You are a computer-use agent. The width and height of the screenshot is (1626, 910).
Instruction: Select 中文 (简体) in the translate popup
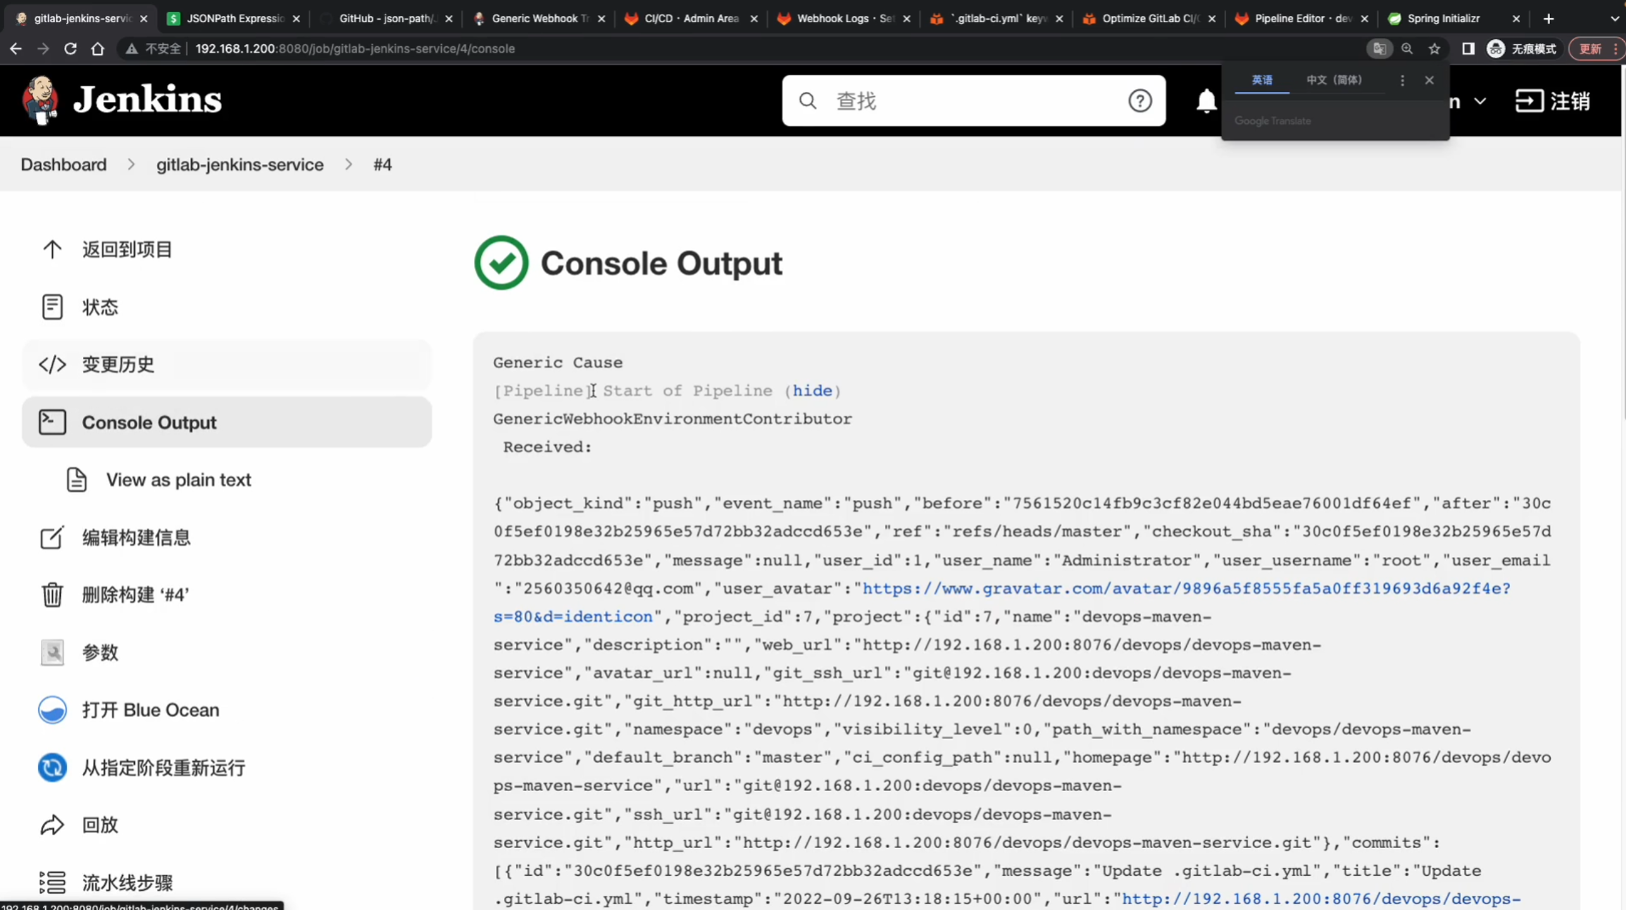coord(1334,80)
